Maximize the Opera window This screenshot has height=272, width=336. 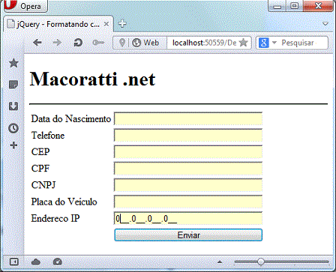295,6
